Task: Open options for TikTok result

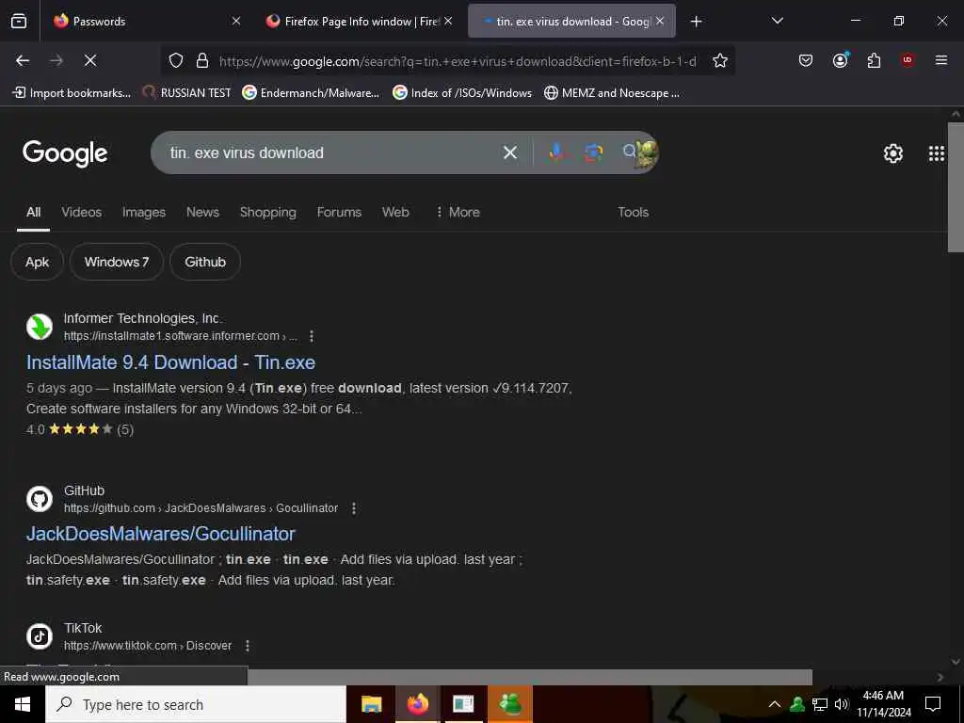Action: pyautogui.click(x=248, y=646)
